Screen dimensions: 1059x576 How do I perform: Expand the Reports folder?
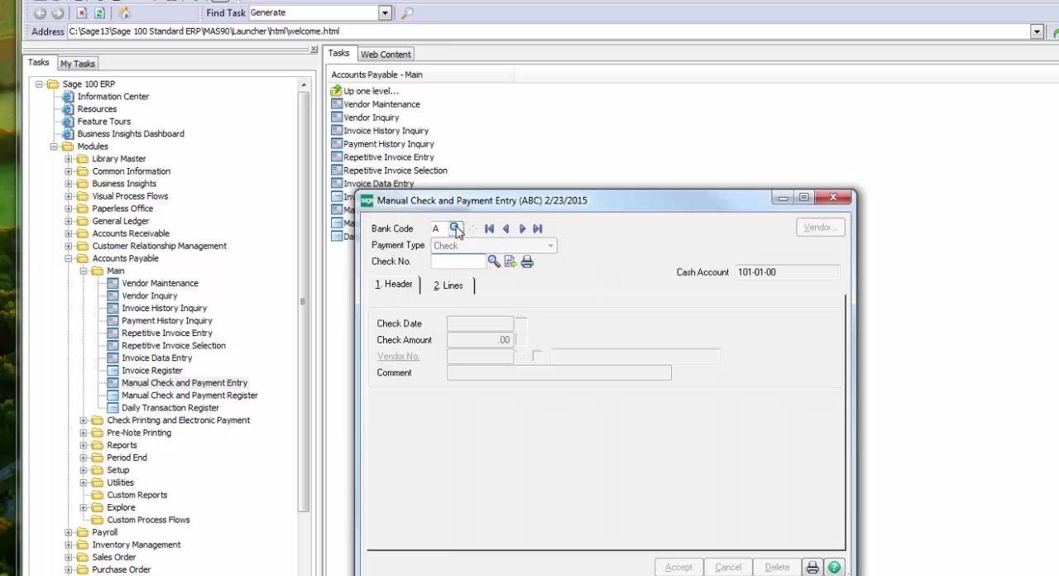[84, 445]
